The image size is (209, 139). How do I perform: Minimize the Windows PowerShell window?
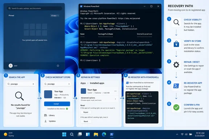point(144,6)
